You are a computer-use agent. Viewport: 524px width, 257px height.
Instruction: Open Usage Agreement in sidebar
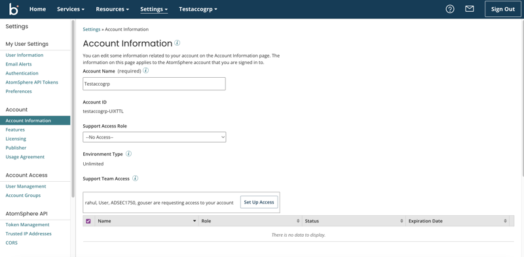[x=25, y=156]
